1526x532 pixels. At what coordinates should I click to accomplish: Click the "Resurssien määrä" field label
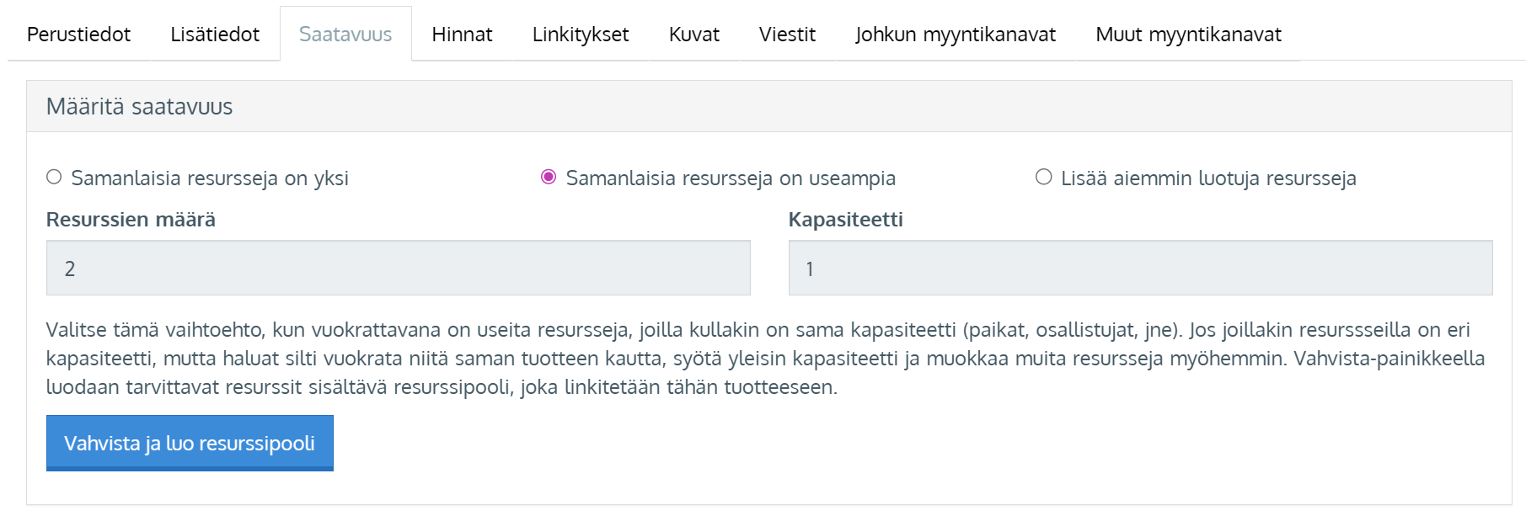(131, 220)
